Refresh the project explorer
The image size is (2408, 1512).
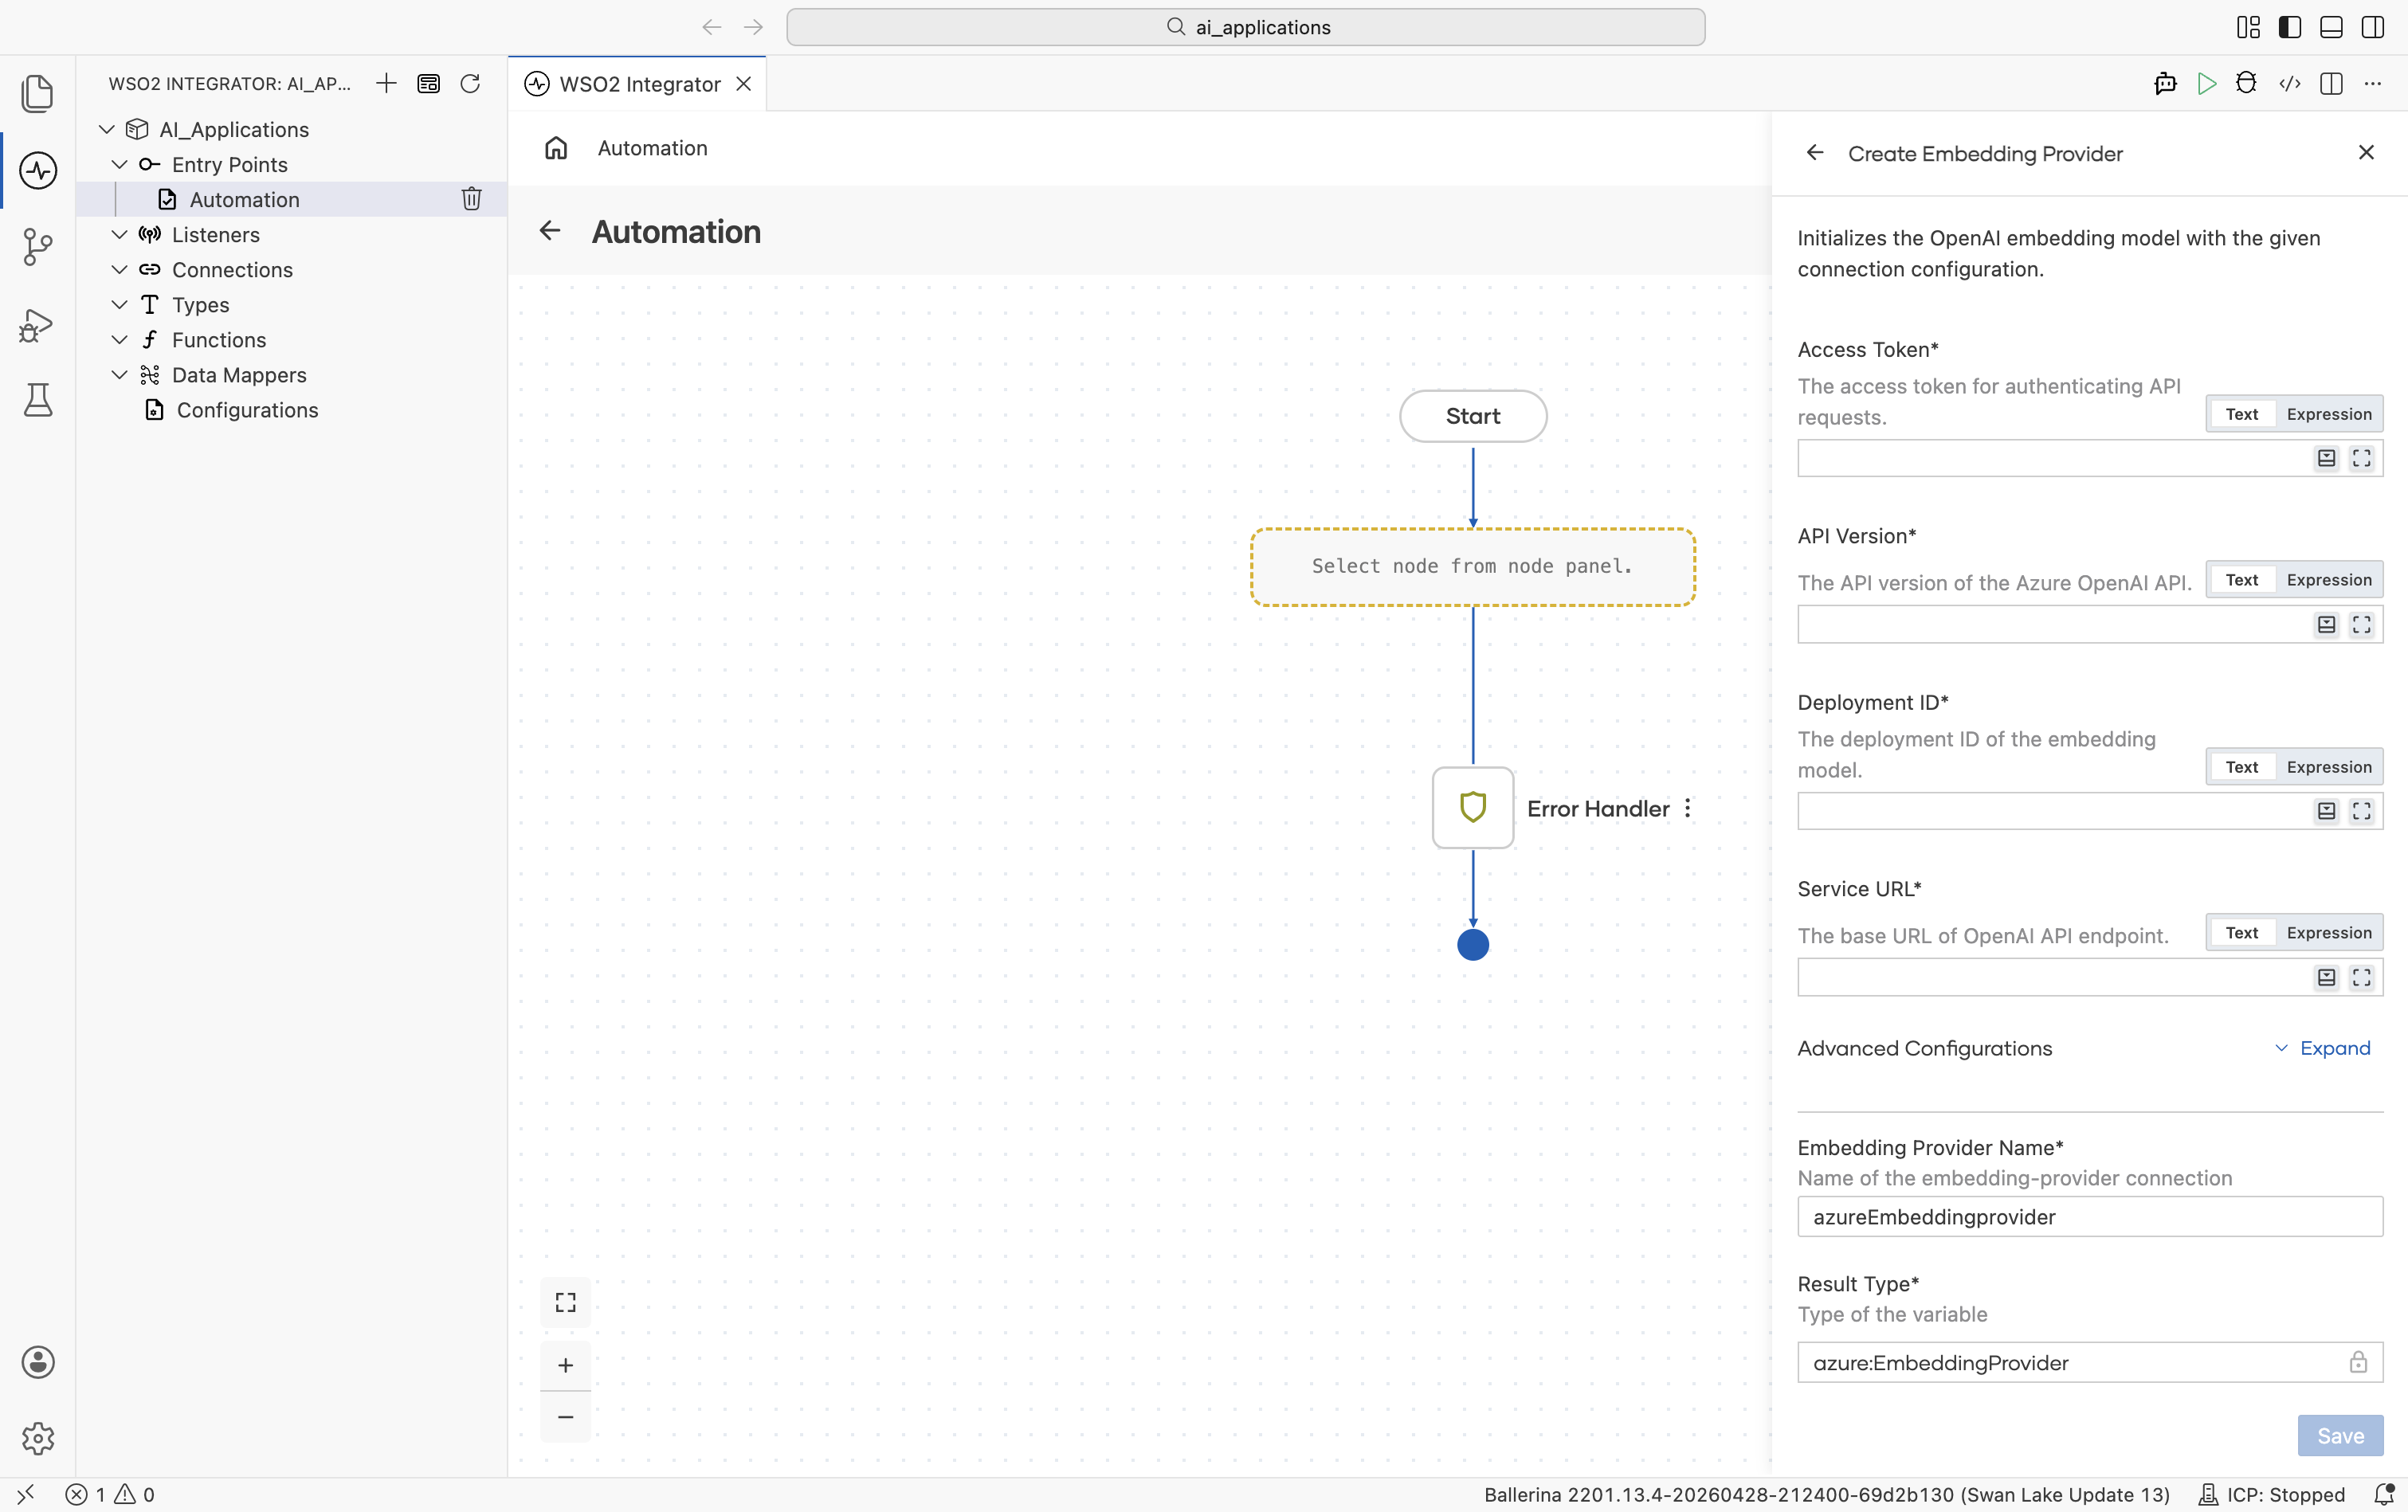click(x=470, y=83)
